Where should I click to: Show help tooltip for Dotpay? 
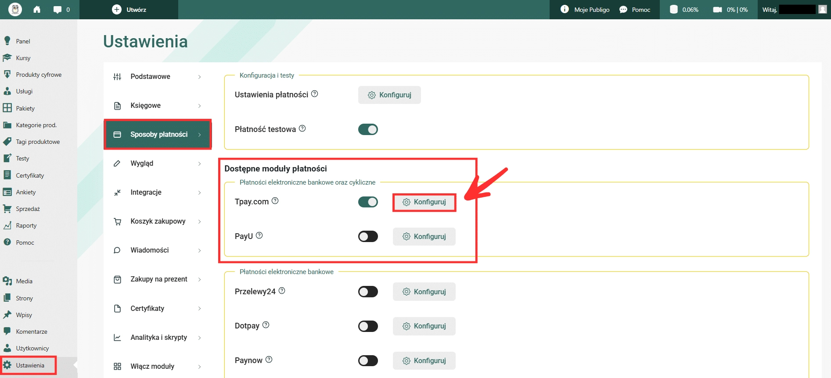click(x=266, y=325)
